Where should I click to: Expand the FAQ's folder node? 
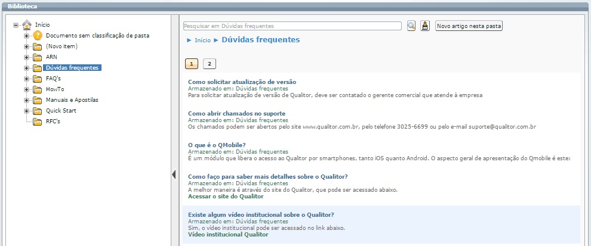tap(26, 79)
